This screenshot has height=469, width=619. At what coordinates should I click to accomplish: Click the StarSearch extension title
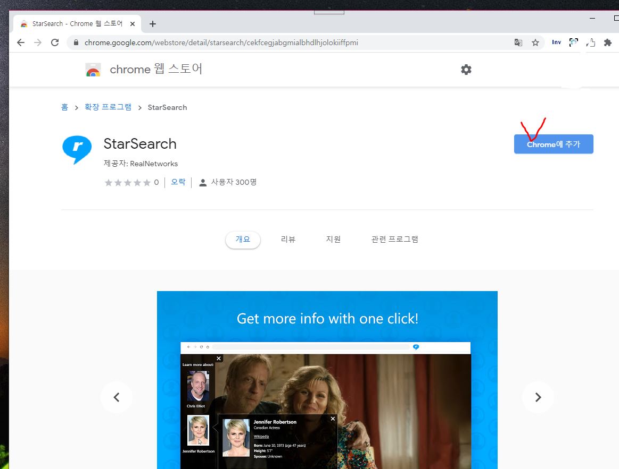tap(140, 144)
